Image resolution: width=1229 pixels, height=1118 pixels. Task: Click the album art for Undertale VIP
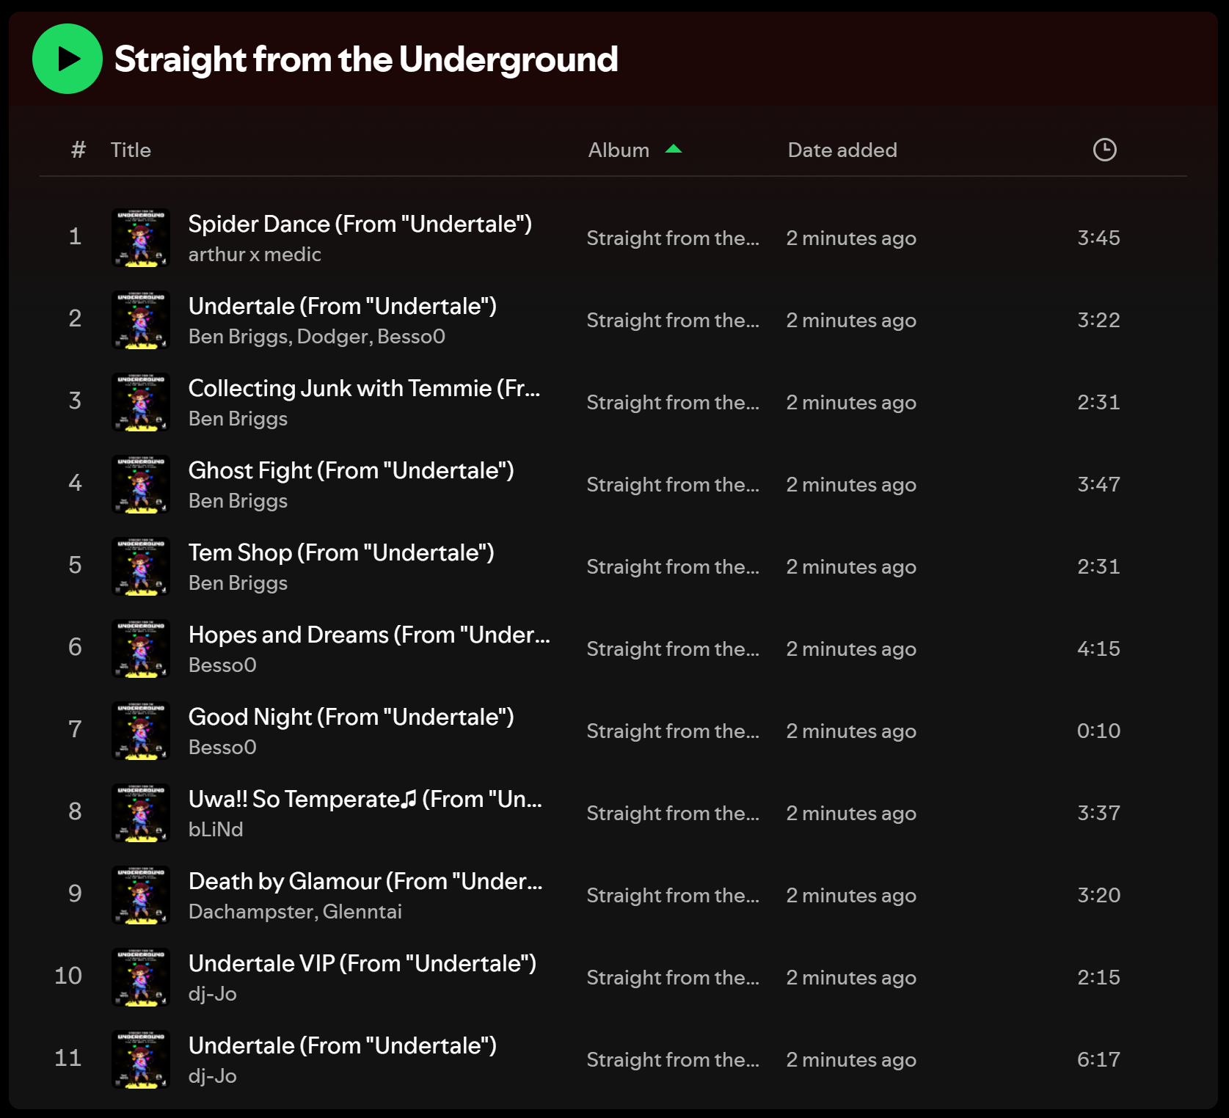tap(141, 976)
